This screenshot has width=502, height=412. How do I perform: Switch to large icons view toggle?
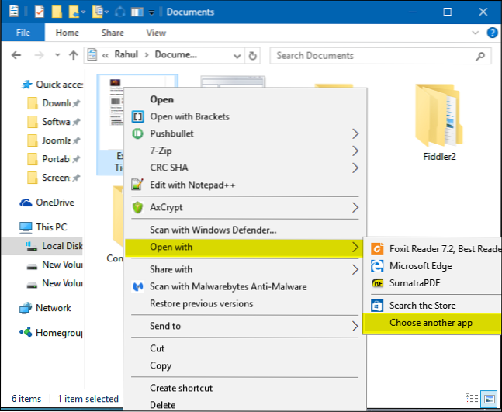(x=490, y=399)
